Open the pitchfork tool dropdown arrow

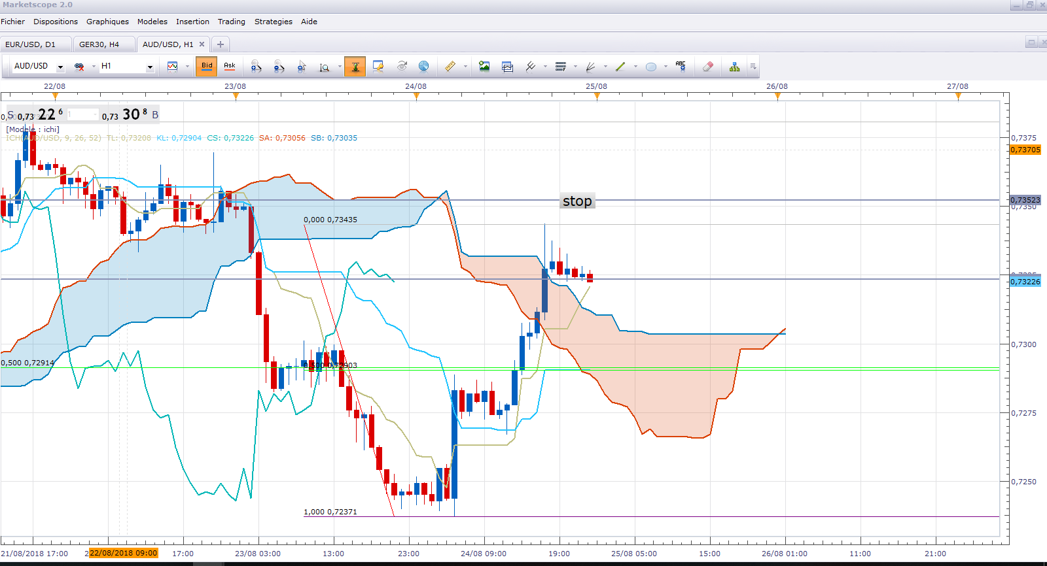[x=545, y=67]
